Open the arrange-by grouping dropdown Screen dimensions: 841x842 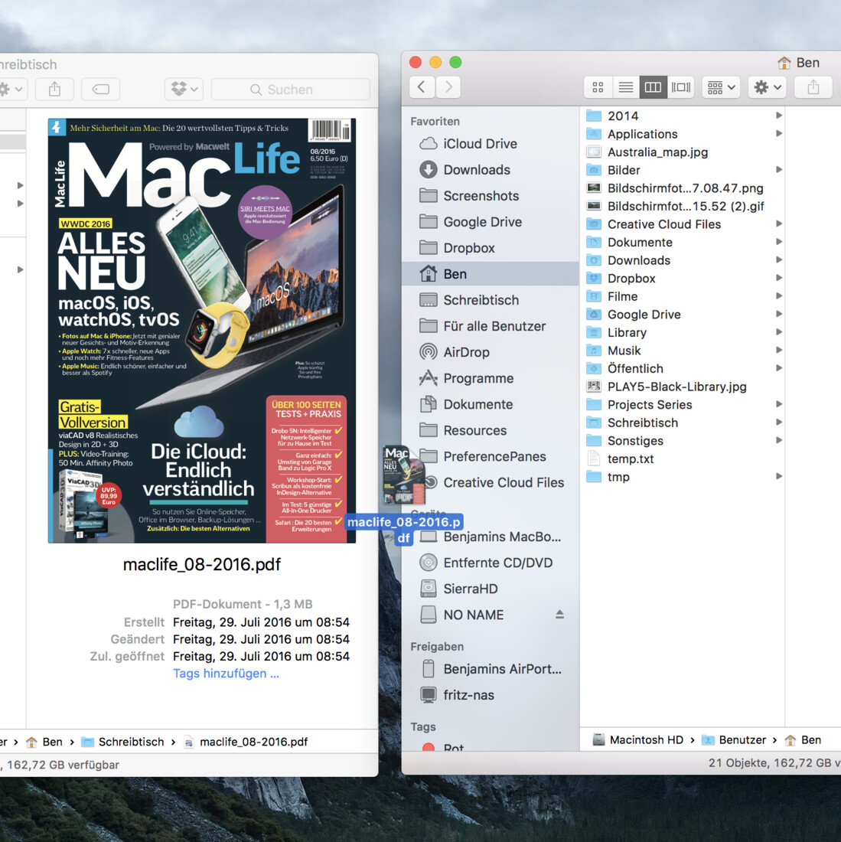coord(722,87)
